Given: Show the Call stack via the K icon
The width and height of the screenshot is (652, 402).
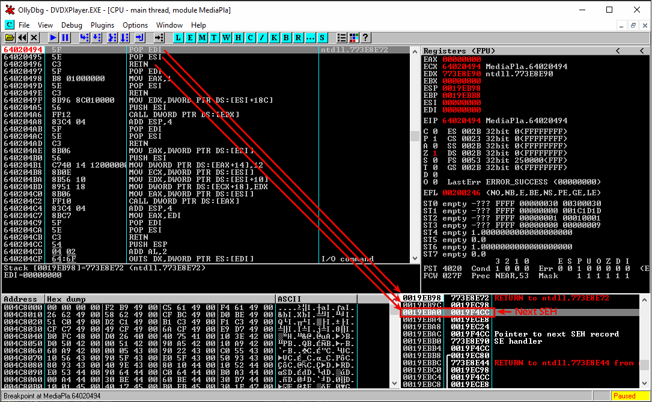Looking at the screenshot, I should pyautogui.click(x=274, y=38).
